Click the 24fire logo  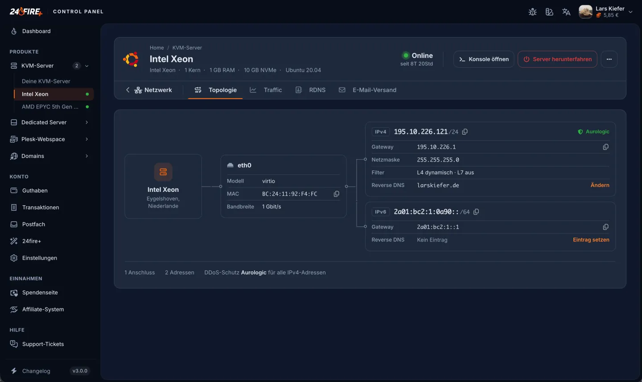(x=26, y=12)
